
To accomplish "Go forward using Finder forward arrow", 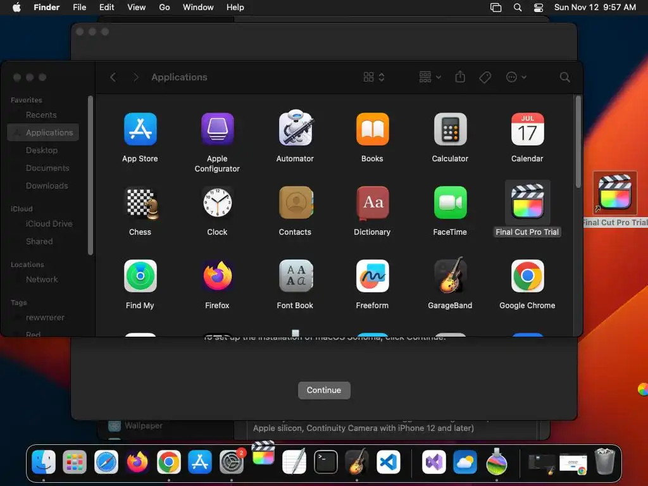I will tap(135, 77).
